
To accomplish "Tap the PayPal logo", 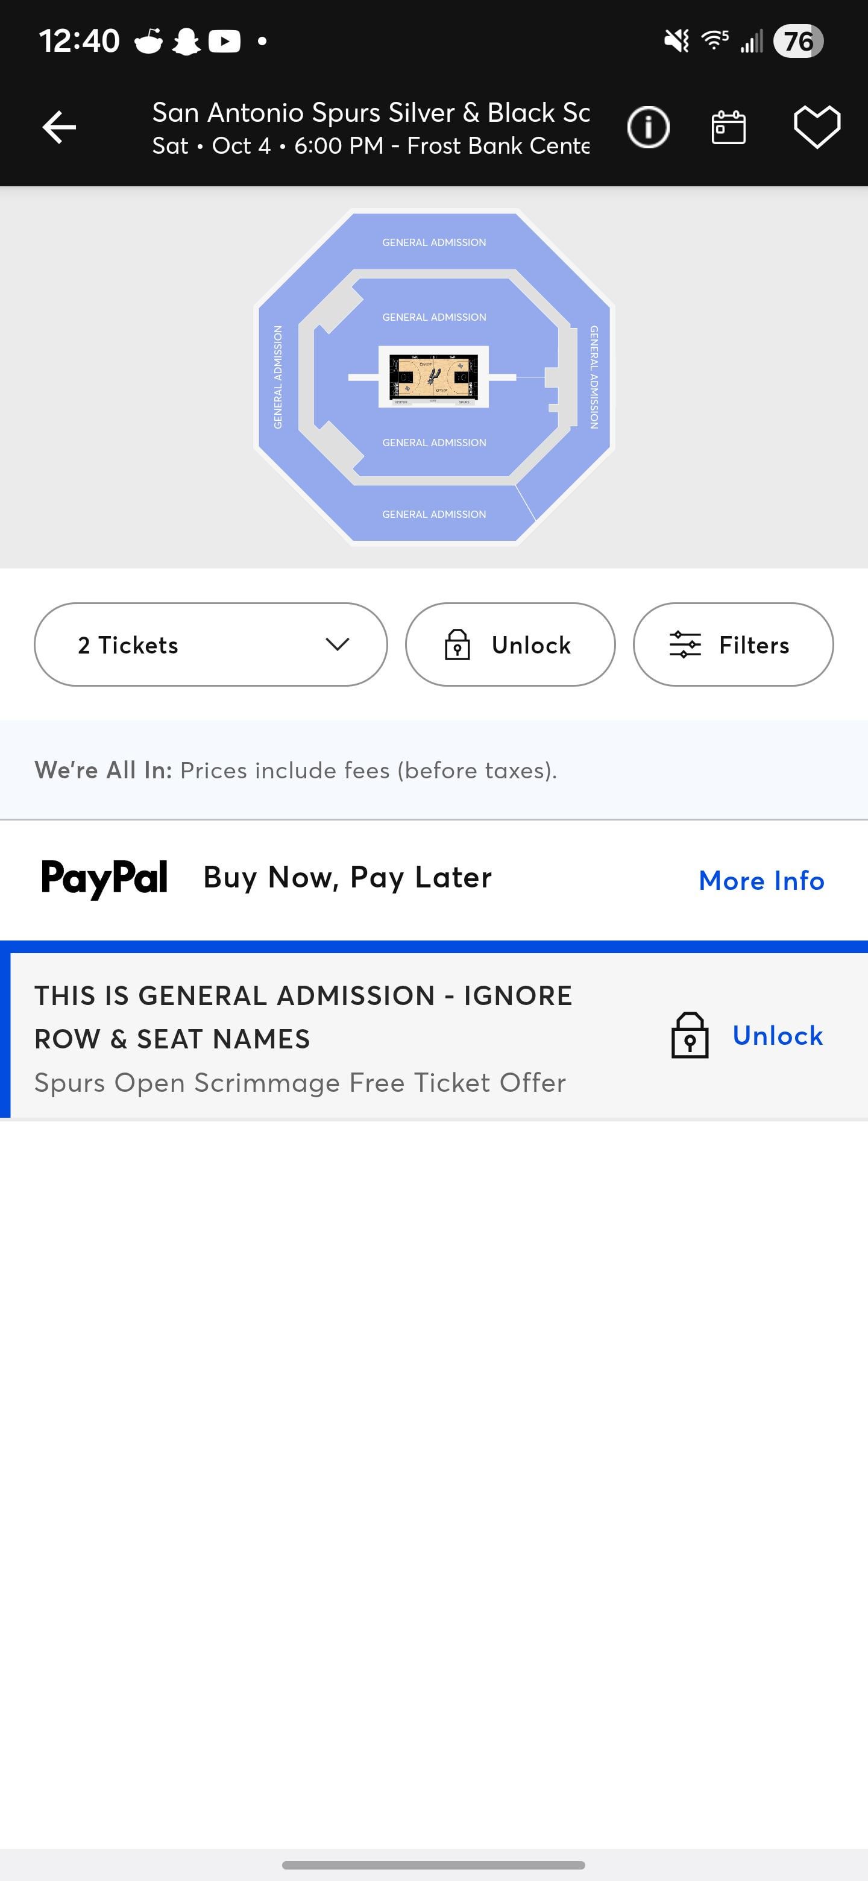I will click(x=104, y=878).
